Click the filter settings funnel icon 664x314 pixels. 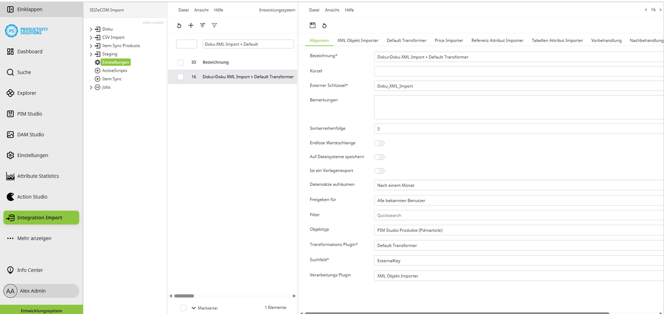[x=202, y=25]
